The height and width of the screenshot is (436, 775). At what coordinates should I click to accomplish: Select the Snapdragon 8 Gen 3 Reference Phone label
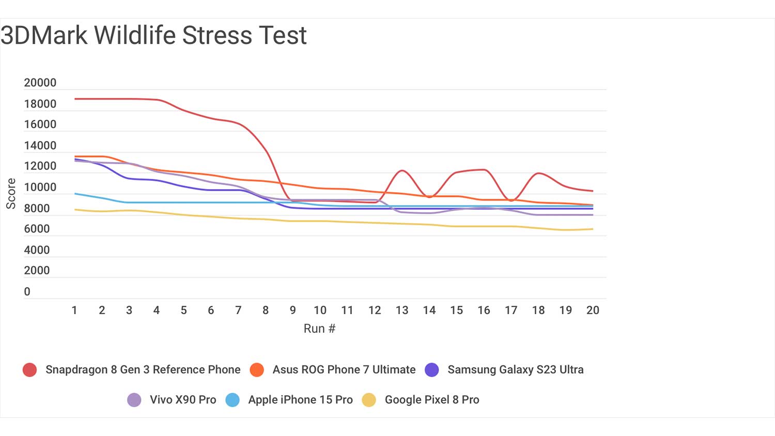tap(143, 370)
